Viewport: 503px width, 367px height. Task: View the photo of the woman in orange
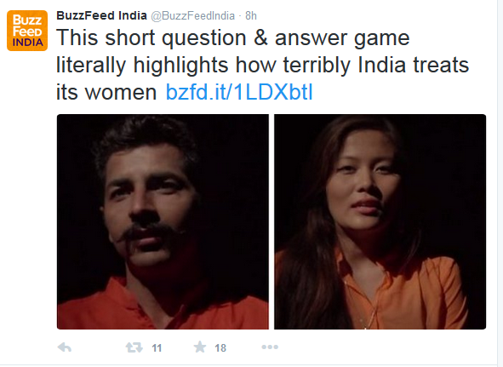pyautogui.click(x=380, y=221)
